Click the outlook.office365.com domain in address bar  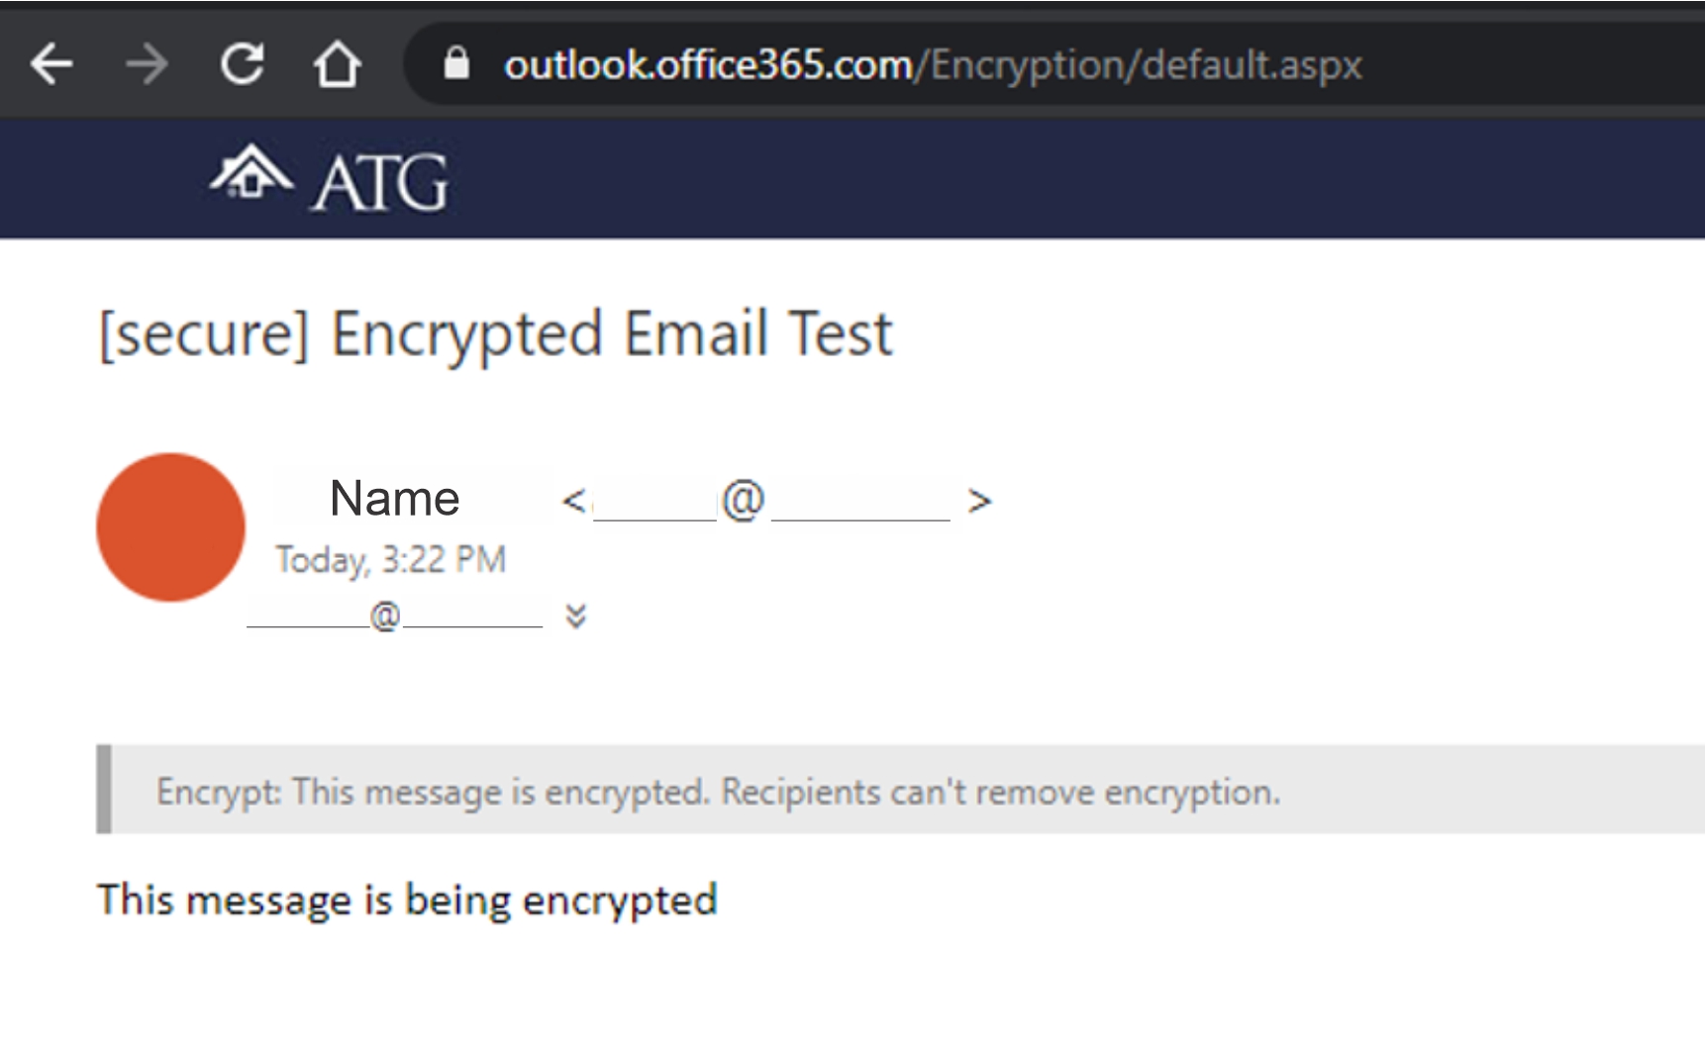coord(707,65)
